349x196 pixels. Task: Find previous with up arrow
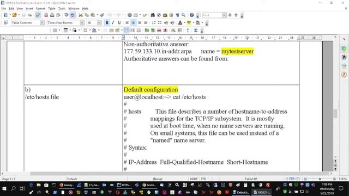pos(236,15)
